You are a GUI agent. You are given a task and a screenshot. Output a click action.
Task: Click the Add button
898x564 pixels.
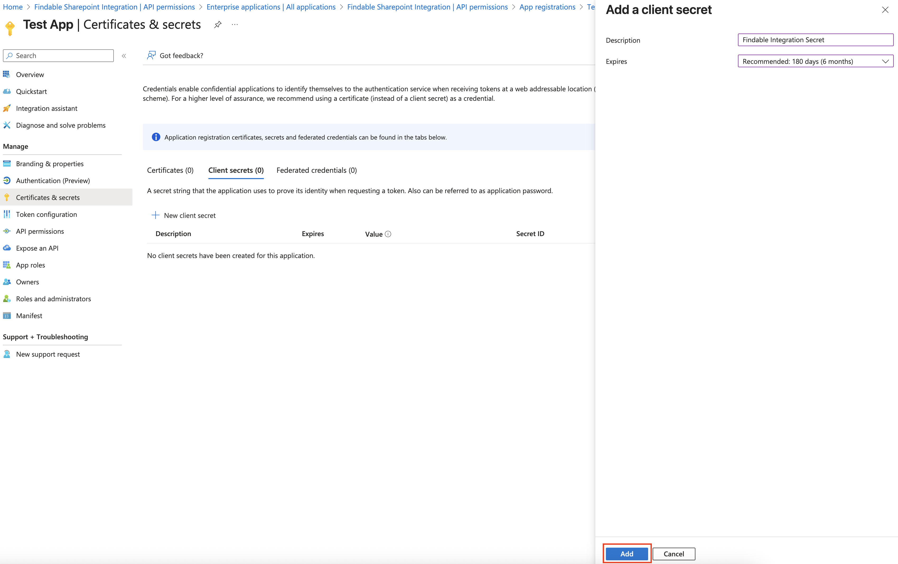click(626, 553)
